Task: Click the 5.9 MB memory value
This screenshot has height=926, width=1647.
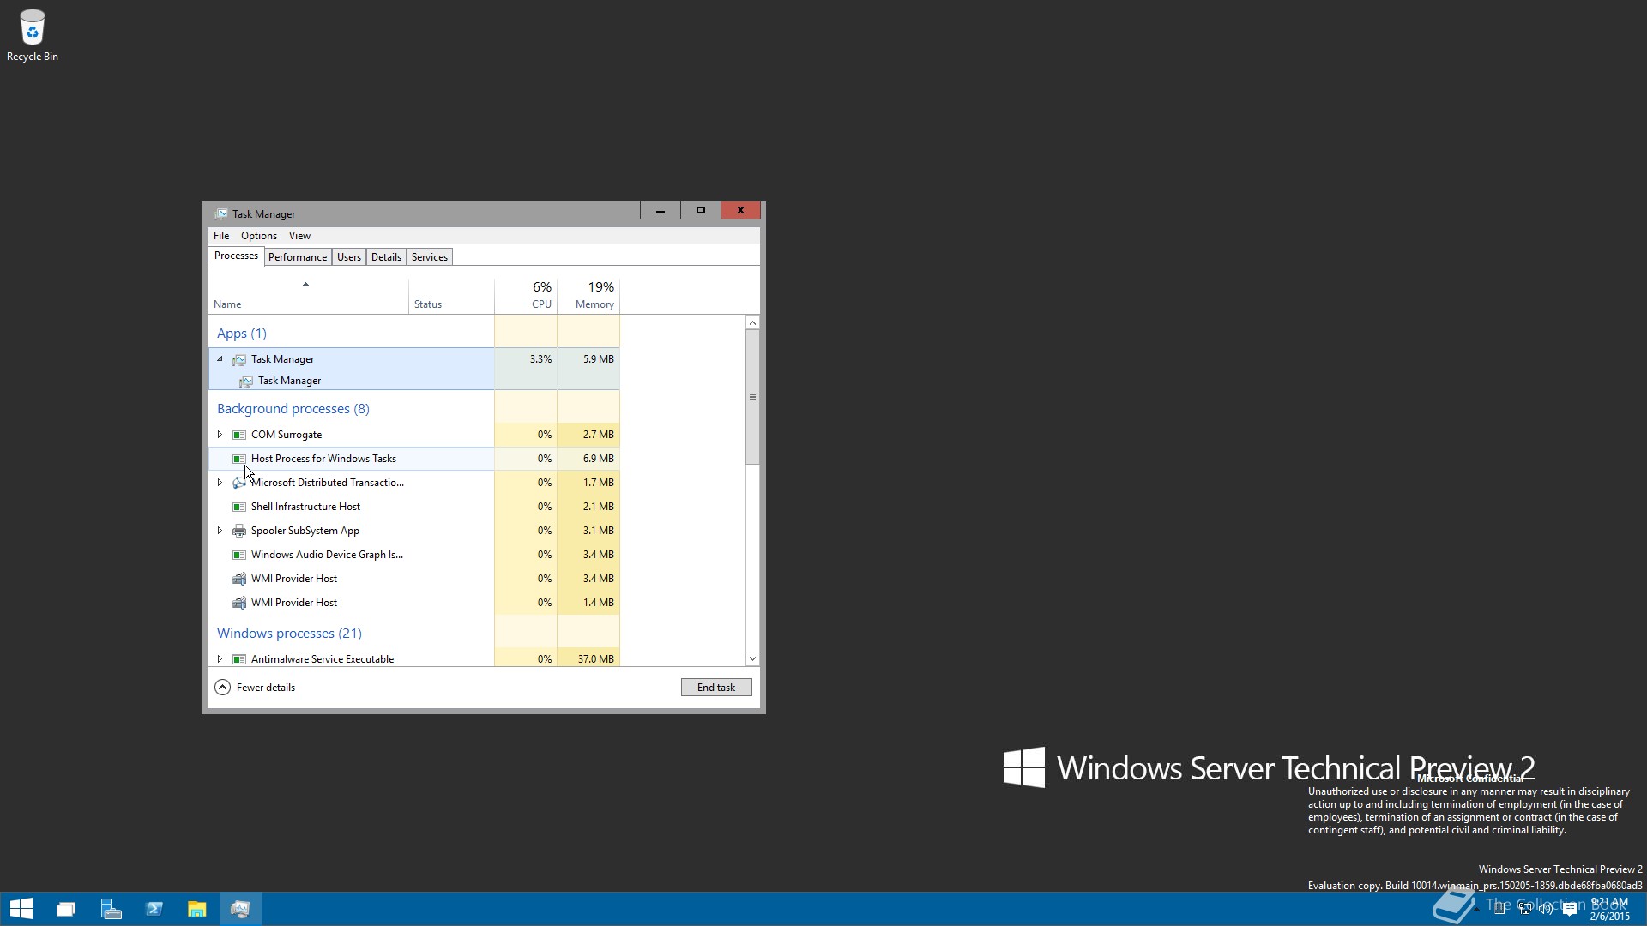Action: tap(599, 359)
